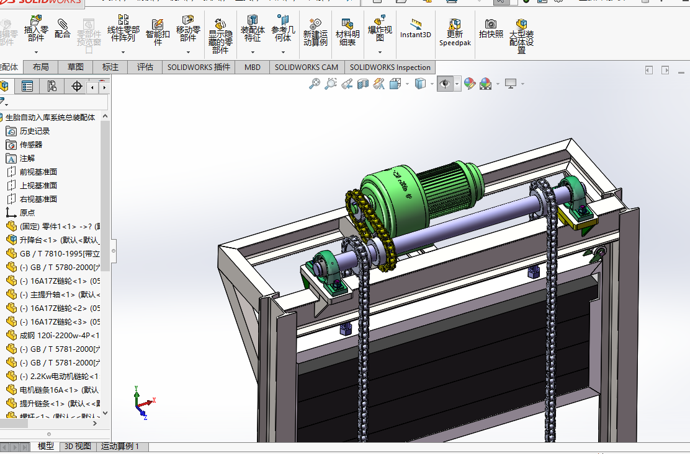This screenshot has width=690, height=454.
Task: Click the Zoom to Fit magnifier icon
Action: (x=315, y=84)
